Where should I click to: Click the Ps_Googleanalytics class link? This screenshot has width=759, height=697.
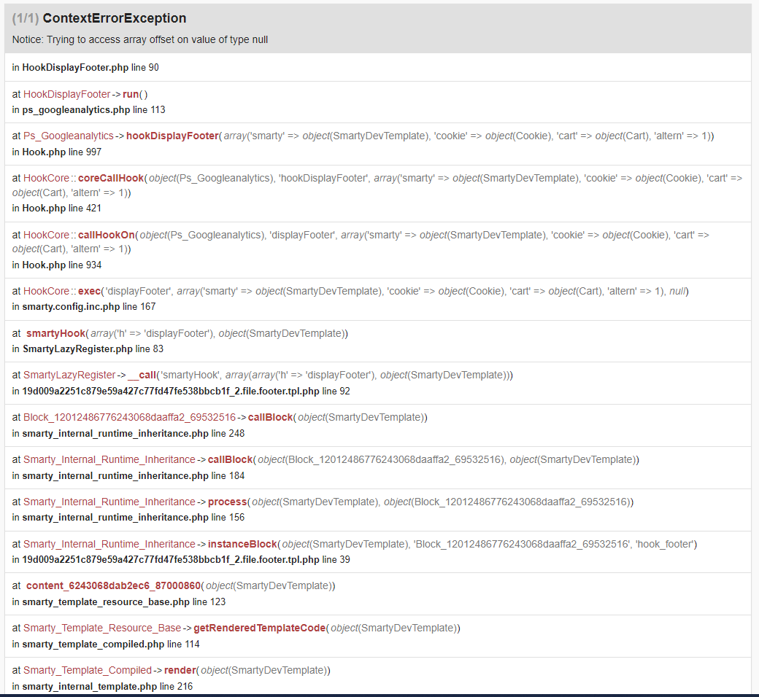coord(69,136)
